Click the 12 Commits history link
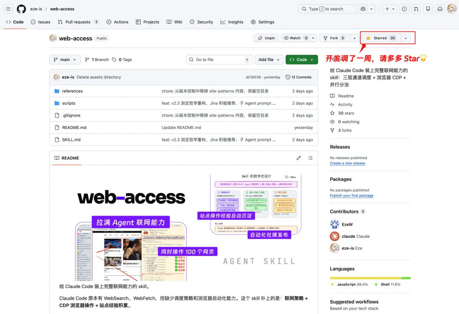The image size is (459, 314). (299, 77)
